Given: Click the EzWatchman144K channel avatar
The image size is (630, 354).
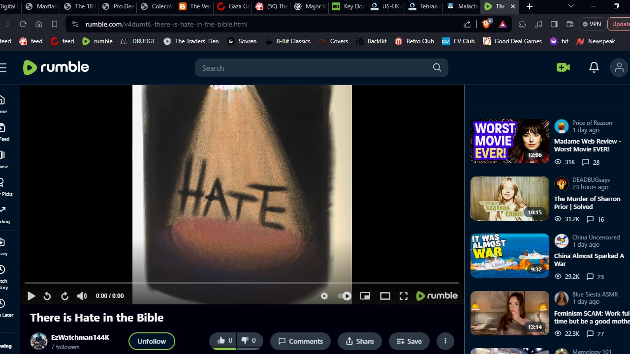Looking at the screenshot, I should click(39, 341).
